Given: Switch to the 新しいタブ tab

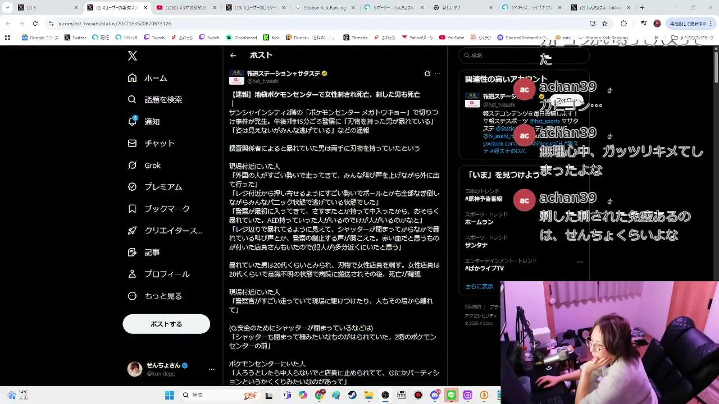Looking at the screenshot, I should (463, 8).
